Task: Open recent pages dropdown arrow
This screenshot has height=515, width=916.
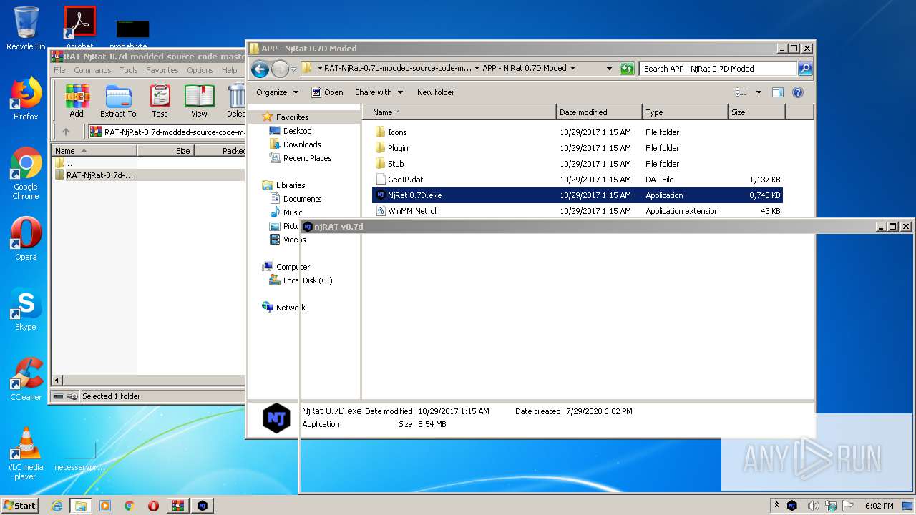Action: click(x=293, y=69)
